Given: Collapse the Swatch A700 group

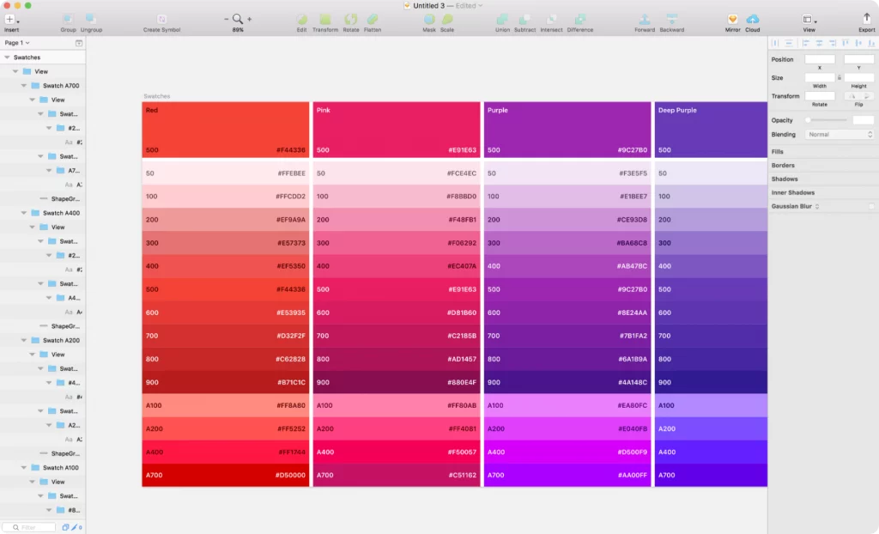Looking at the screenshot, I should [x=23, y=86].
